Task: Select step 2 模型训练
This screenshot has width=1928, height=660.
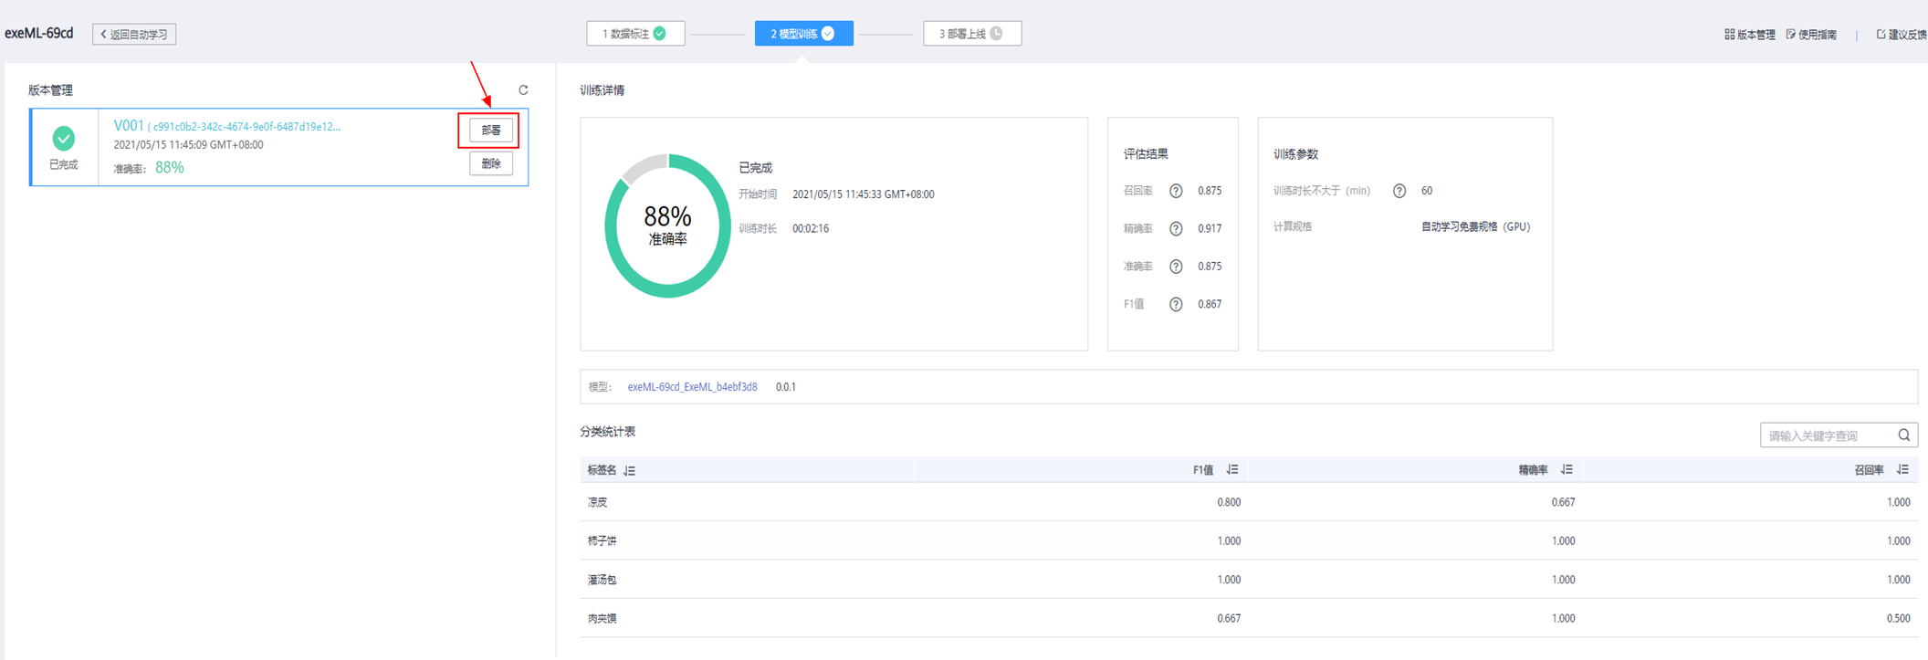Action: 803,34
